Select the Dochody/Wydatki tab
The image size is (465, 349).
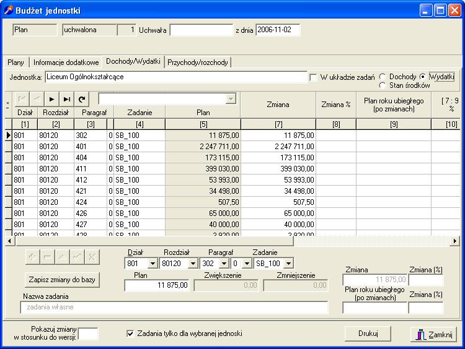(x=133, y=61)
